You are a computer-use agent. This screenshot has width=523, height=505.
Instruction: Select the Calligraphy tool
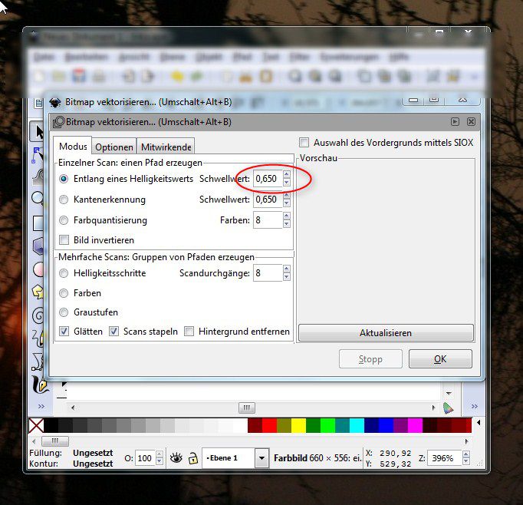coord(39,385)
